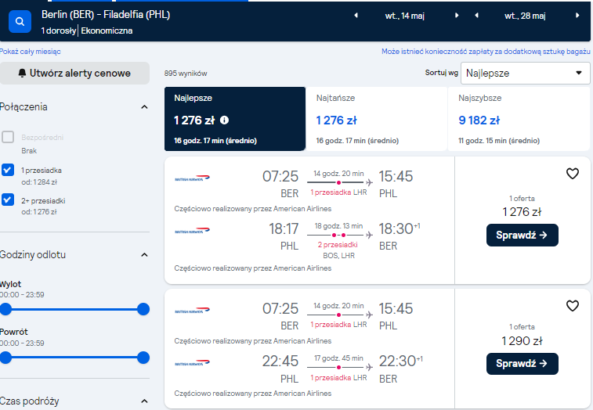Save the 1 276 zł flight with heart icon
Image resolution: width=593 pixels, height=410 pixels.
point(572,174)
